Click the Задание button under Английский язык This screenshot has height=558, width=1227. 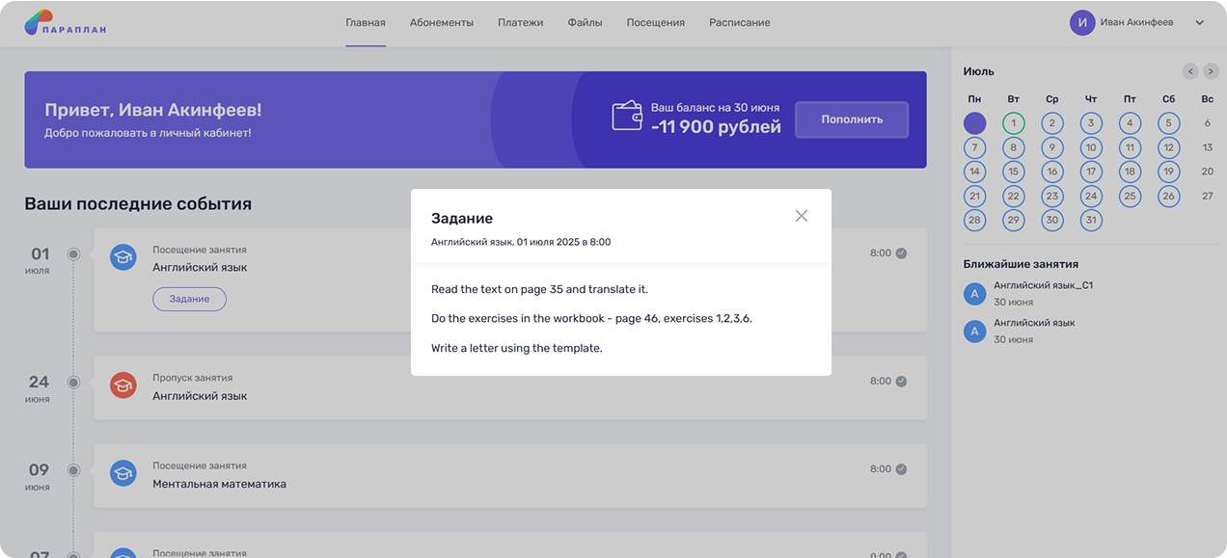(x=189, y=299)
